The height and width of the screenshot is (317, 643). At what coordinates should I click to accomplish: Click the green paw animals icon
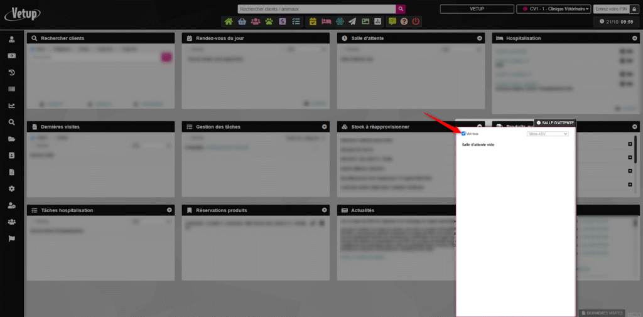point(269,21)
